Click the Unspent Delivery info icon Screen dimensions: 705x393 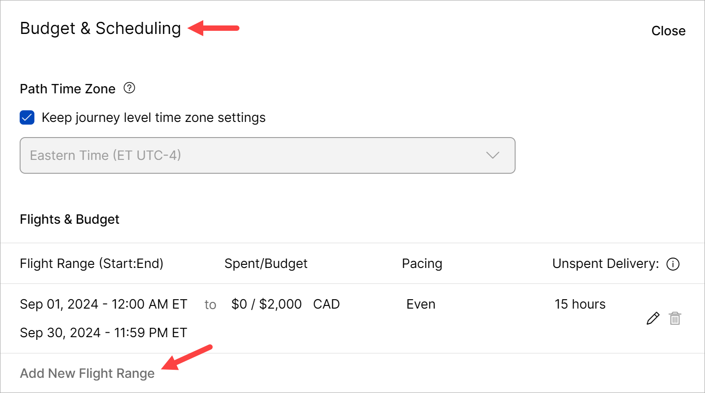673,264
